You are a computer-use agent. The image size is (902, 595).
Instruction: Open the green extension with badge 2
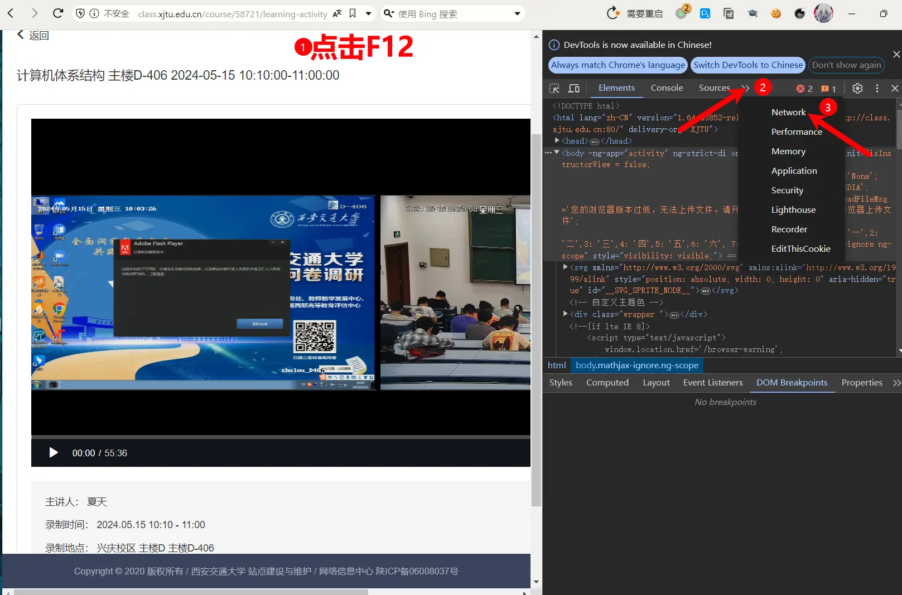(x=683, y=12)
